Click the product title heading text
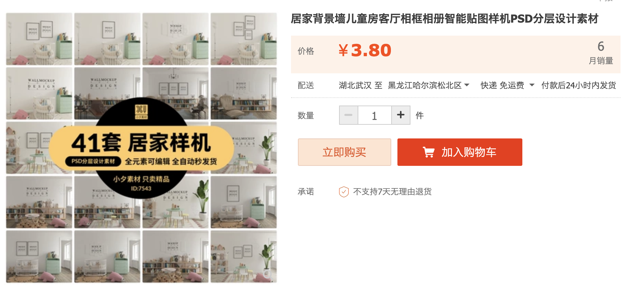 [x=444, y=19]
